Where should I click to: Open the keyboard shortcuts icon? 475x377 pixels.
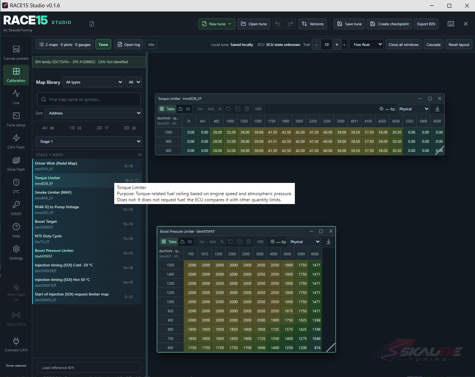[451, 24]
